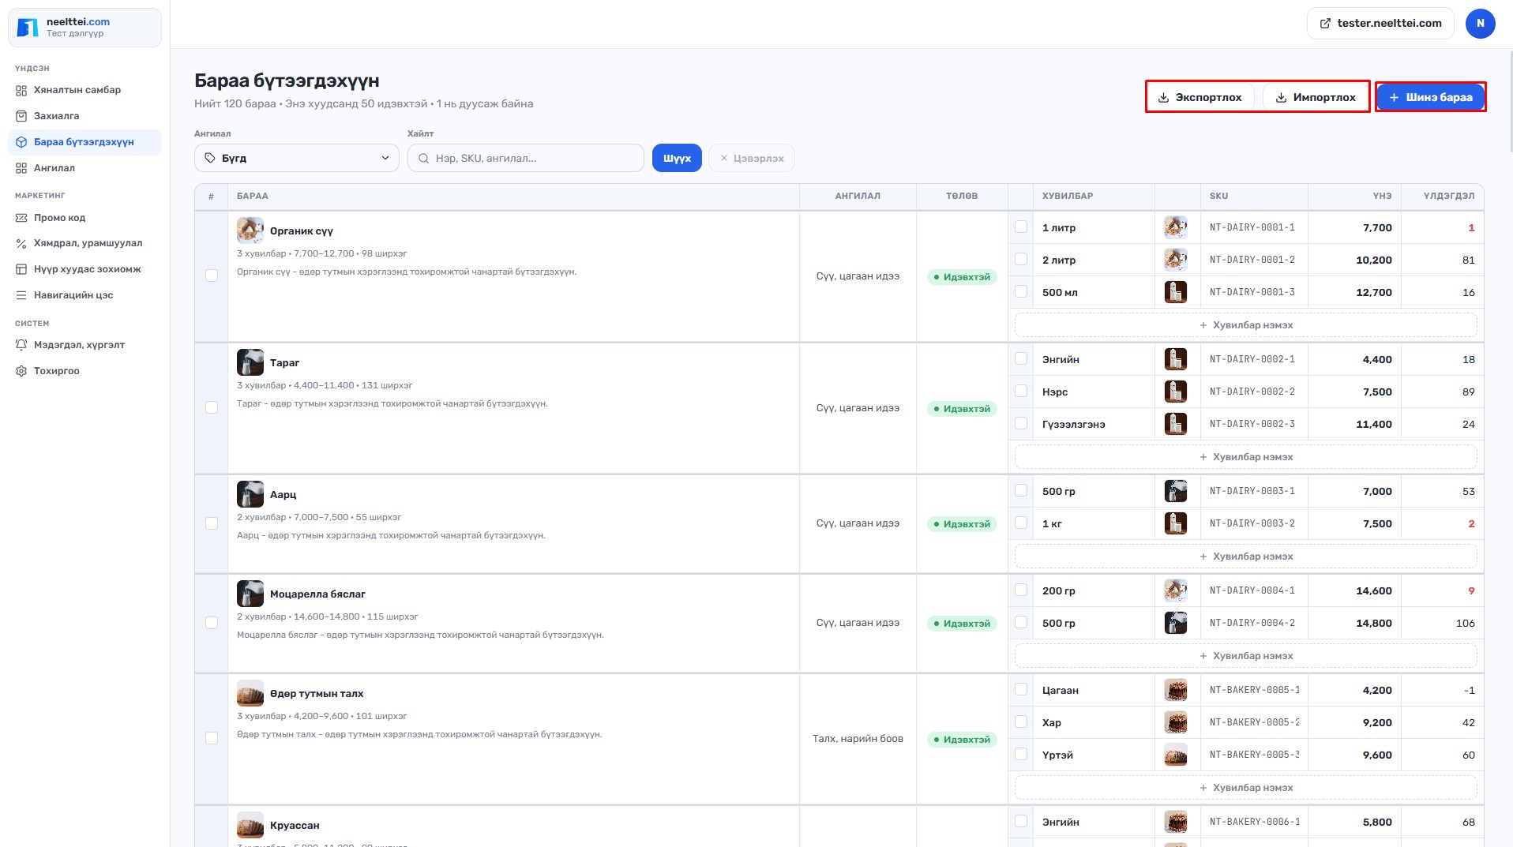Open Бараа бүтээгдэхүүн in sidebar
The height and width of the screenshot is (847, 1513).
[84, 142]
